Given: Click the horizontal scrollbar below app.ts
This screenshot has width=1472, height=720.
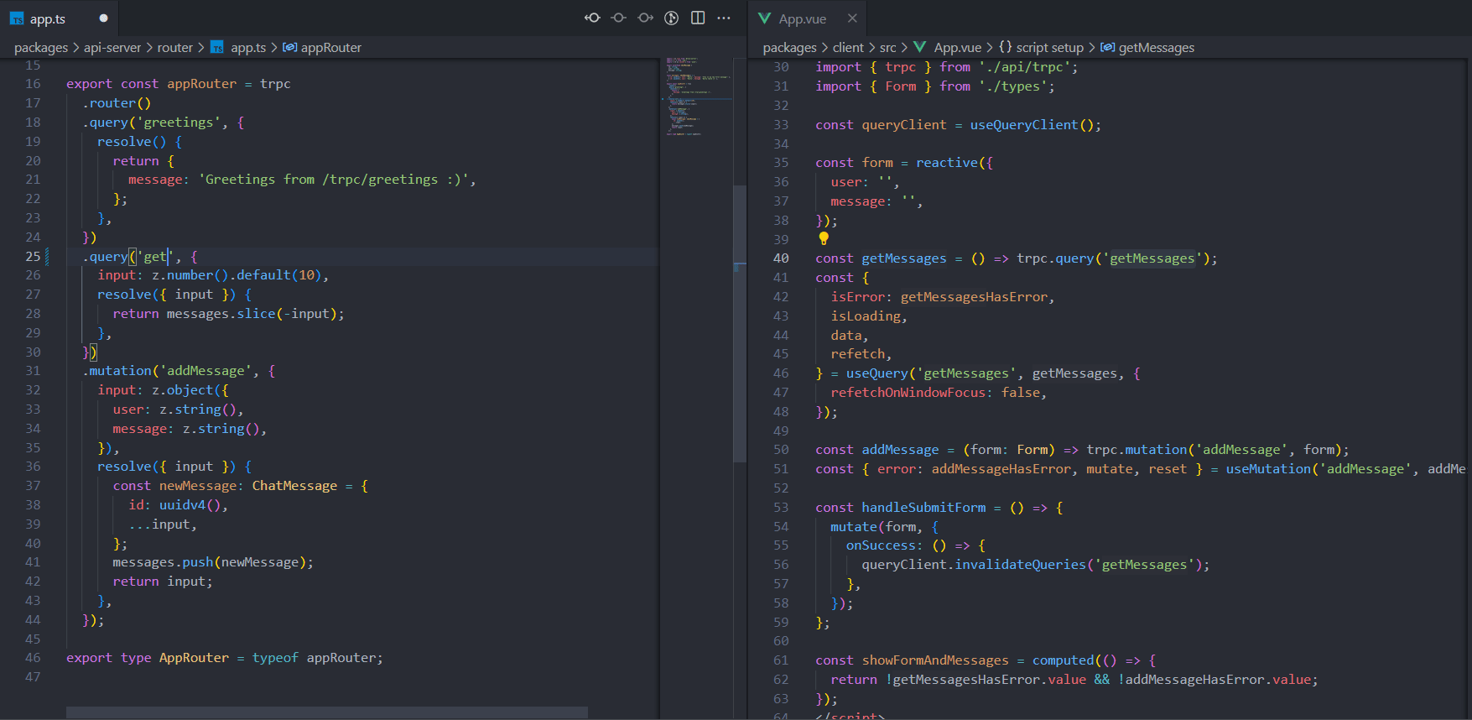Looking at the screenshot, I should point(327,712).
